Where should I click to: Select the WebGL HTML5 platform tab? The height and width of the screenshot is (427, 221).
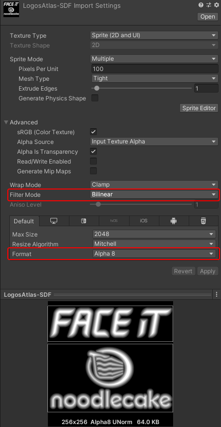(x=203, y=221)
